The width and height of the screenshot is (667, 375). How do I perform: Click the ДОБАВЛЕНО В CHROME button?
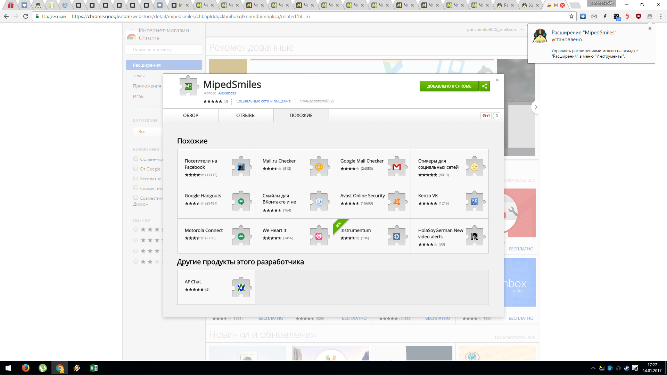(449, 86)
